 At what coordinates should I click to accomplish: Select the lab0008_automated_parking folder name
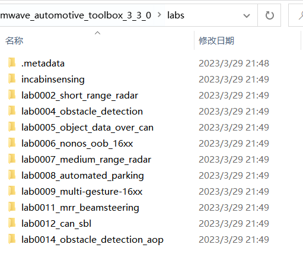[82, 176]
